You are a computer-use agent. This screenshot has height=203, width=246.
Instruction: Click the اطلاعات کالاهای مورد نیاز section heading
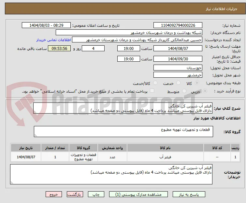coord(217,118)
